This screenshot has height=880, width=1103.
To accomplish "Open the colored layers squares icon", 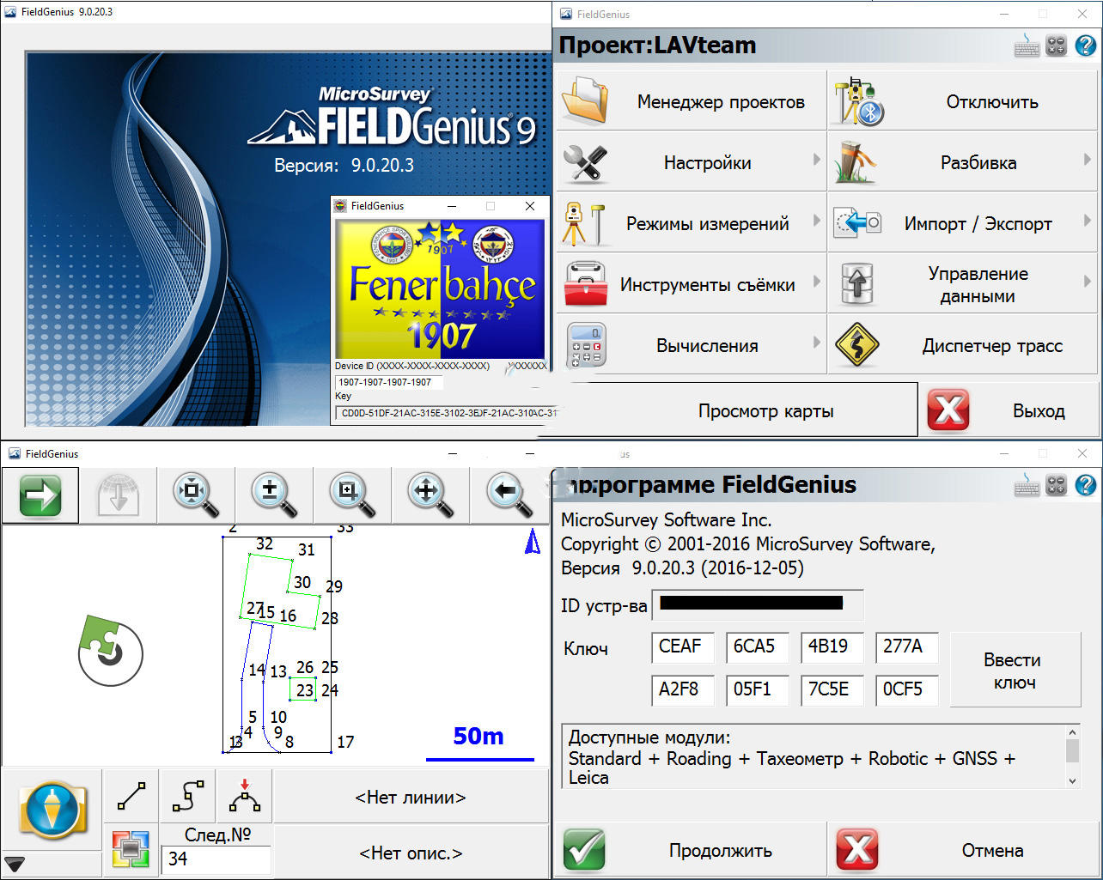I will tap(131, 848).
